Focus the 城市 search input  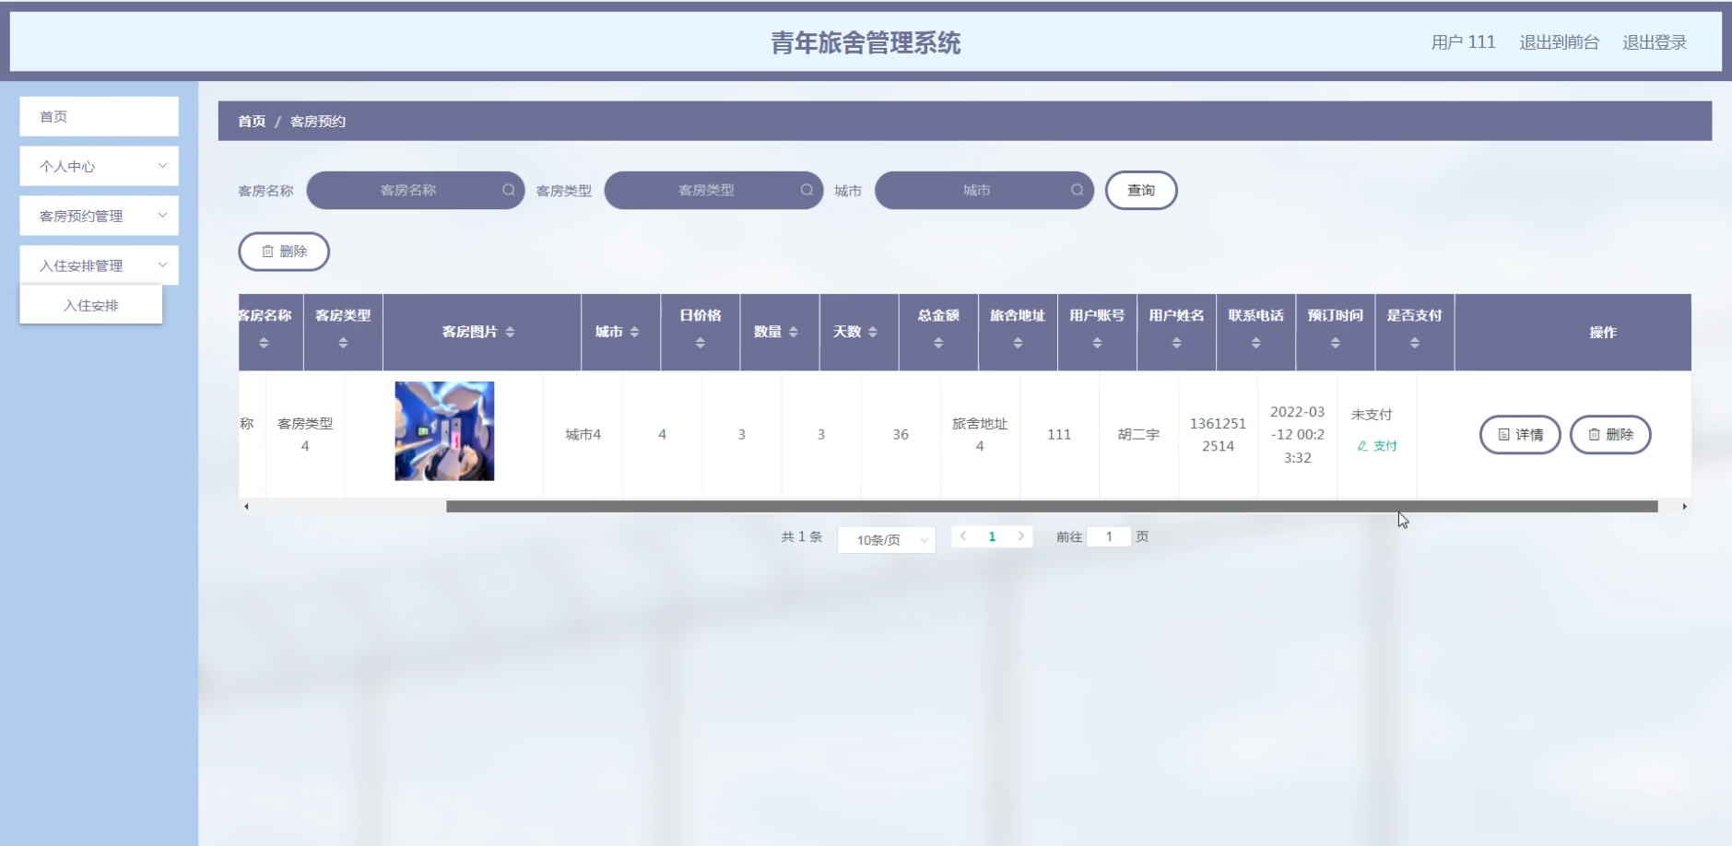tap(984, 190)
